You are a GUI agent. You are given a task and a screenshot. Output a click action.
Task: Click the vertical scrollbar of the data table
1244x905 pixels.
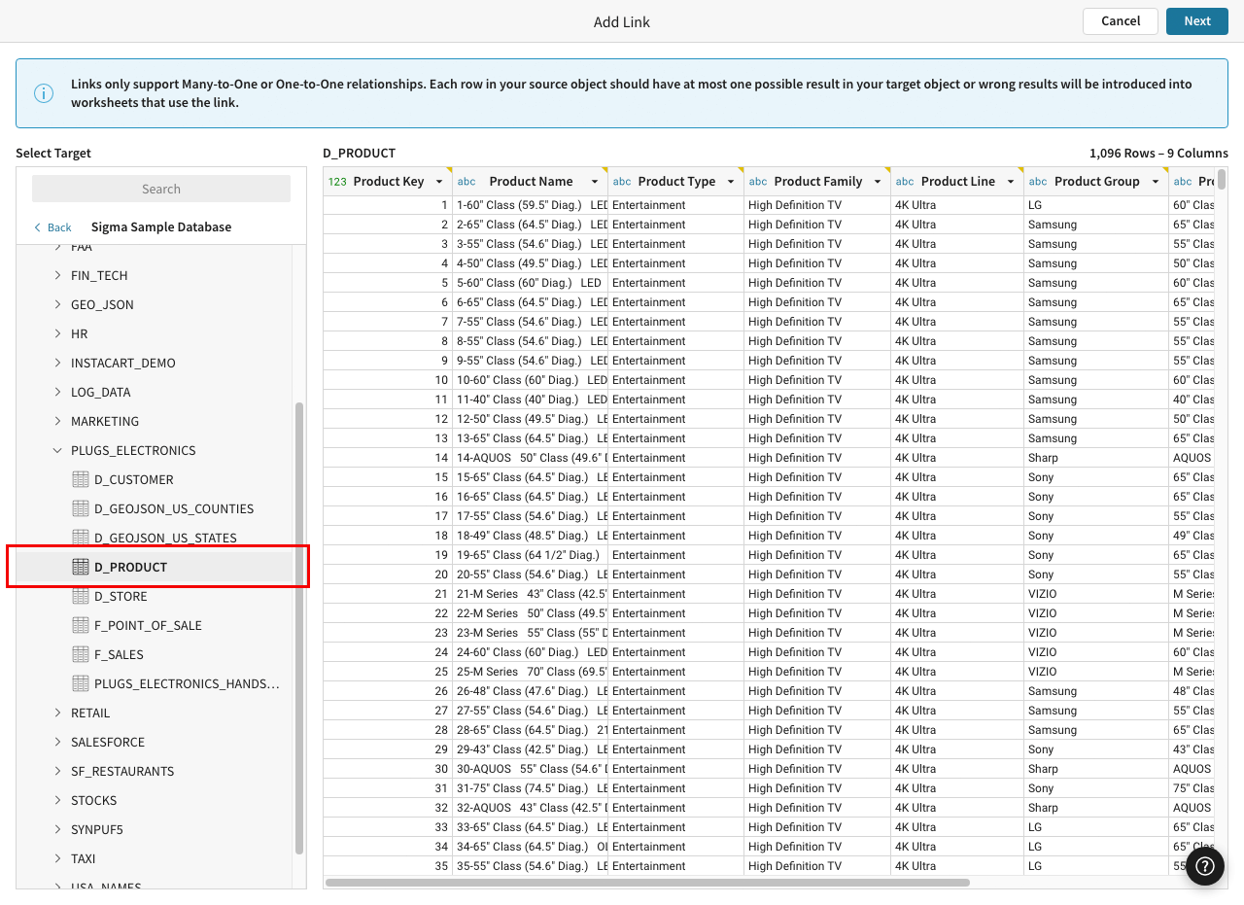1222,179
